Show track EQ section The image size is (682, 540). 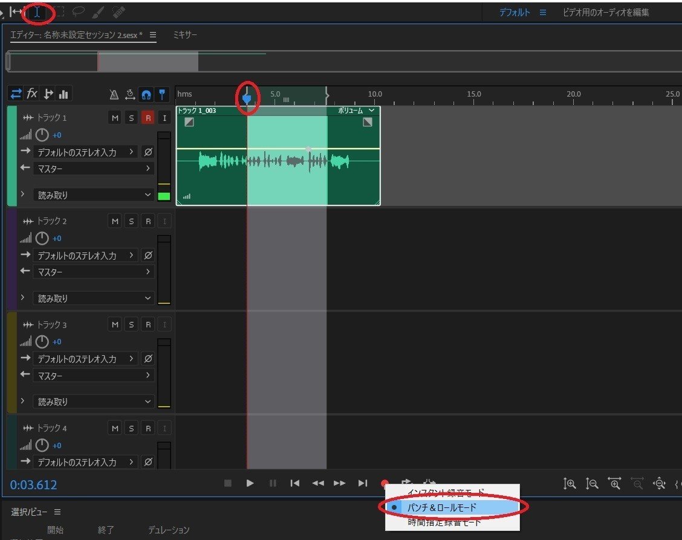click(63, 94)
